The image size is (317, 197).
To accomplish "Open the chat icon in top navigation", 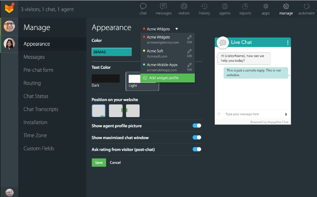I will [143, 6].
